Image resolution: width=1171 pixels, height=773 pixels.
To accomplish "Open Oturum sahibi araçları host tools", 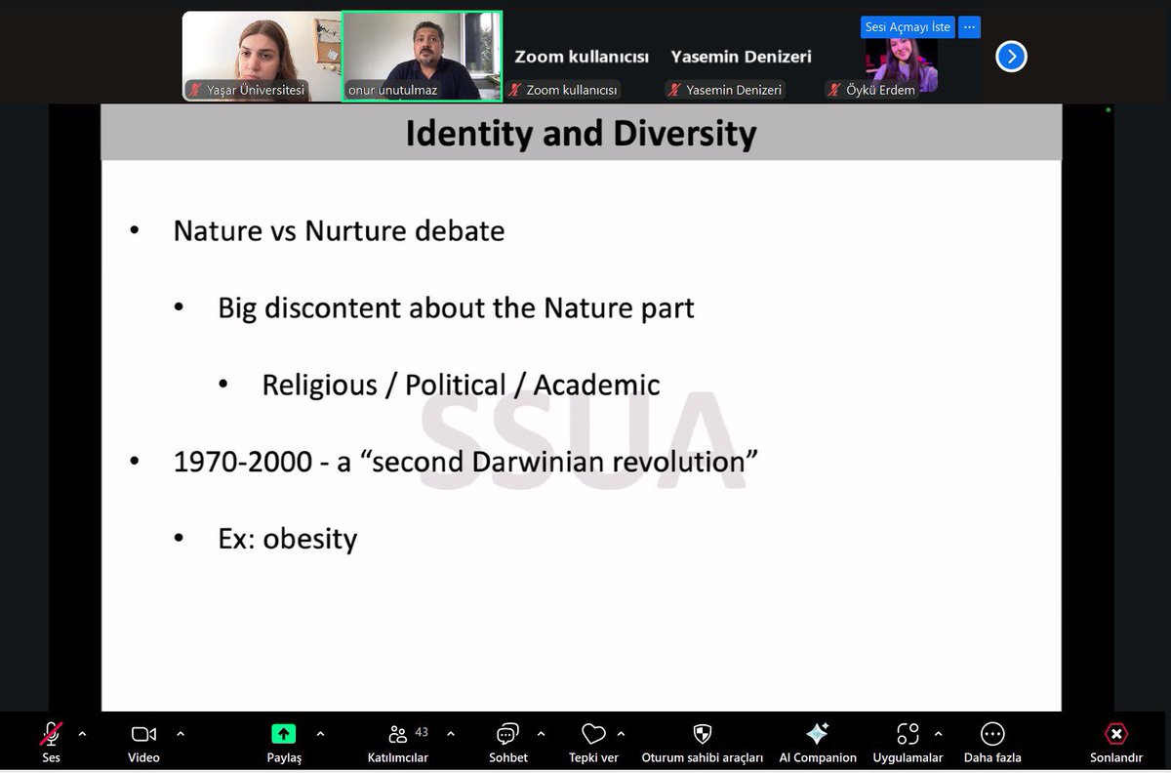I will point(702,735).
